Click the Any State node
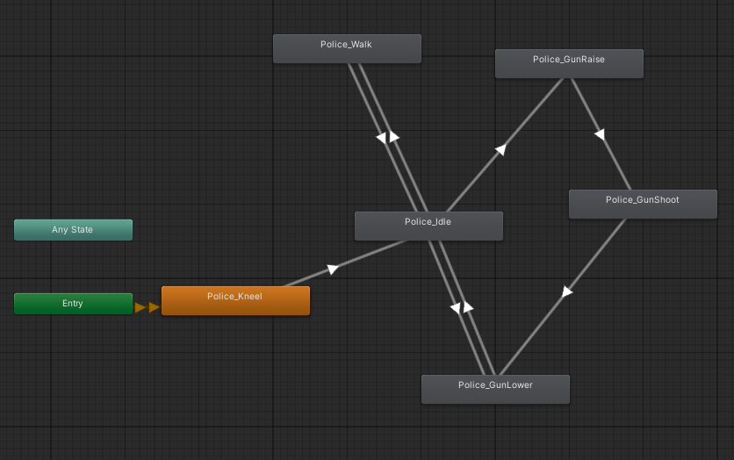 coord(73,230)
